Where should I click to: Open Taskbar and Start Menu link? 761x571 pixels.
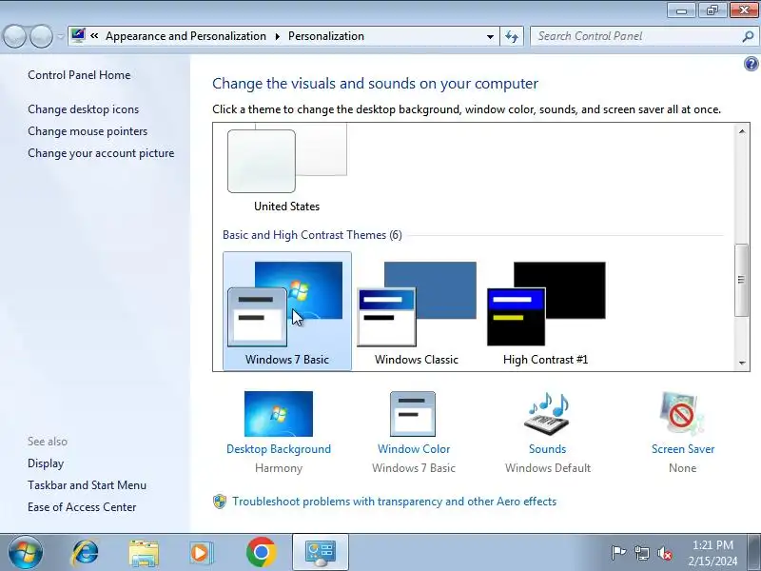(x=87, y=485)
